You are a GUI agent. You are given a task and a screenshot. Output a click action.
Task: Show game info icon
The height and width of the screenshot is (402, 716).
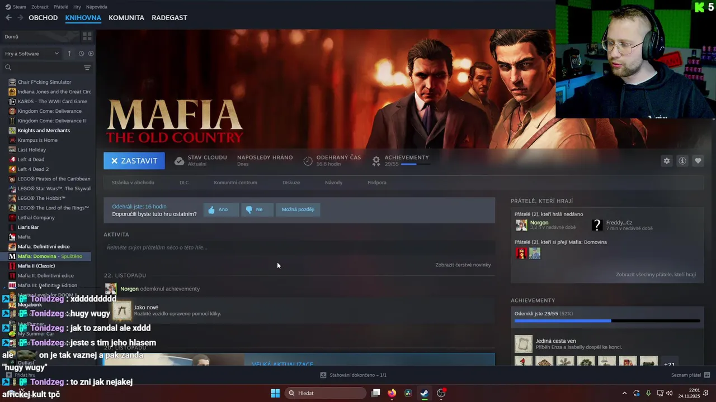click(682, 161)
